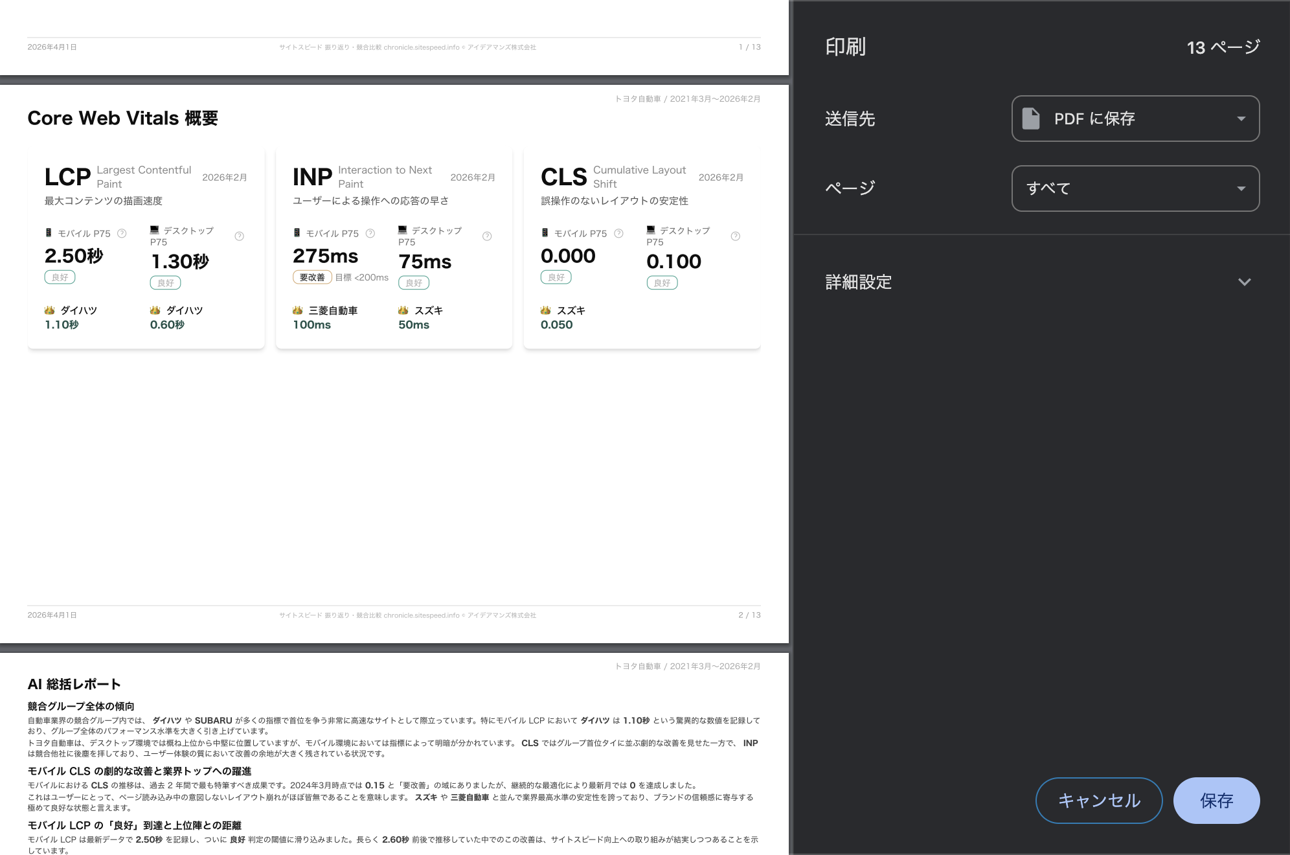Click the 良好 badge under LCP mobile 2.50秒
Image resolution: width=1290 pixels, height=855 pixels.
click(x=60, y=277)
